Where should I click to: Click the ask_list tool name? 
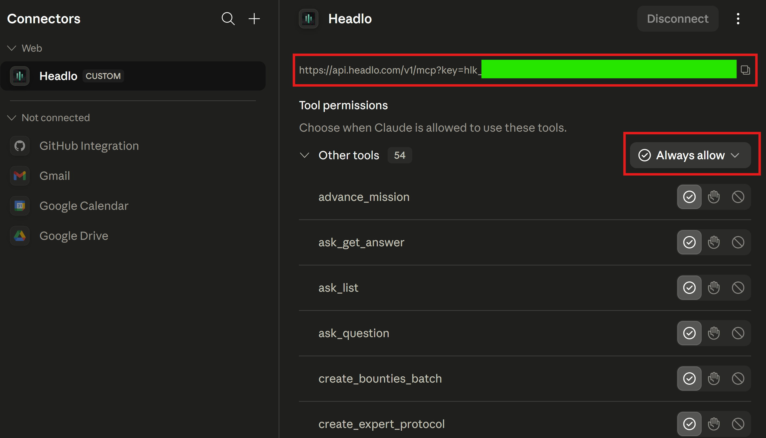pyautogui.click(x=338, y=288)
